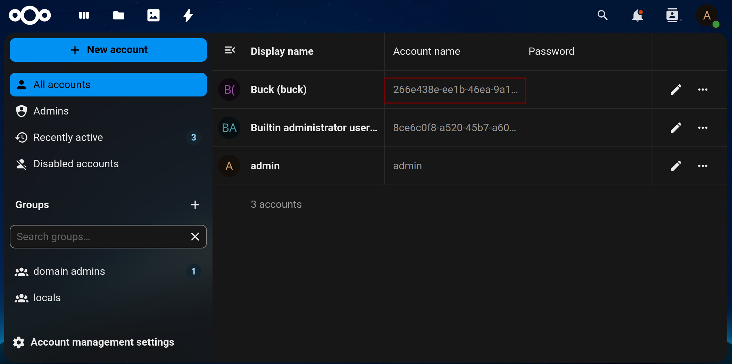Viewport: 732px width, 364px height.
Task: Add a new group with plus icon
Action: [x=195, y=205]
